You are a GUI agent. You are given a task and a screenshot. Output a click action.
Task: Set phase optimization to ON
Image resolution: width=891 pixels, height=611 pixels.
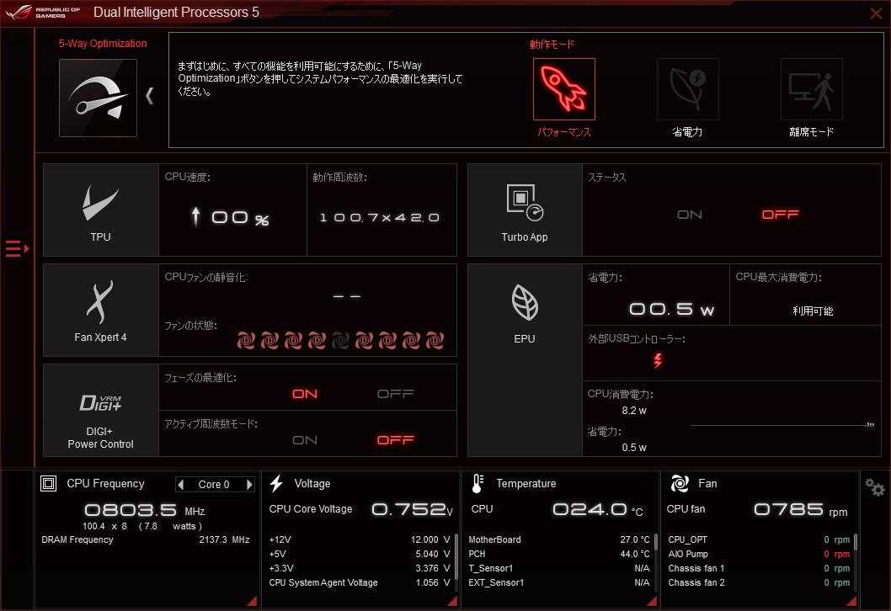pos(305,394)
